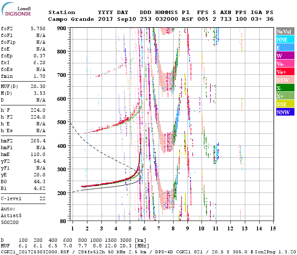
Task: Select the NoVal legend swatch
Action: click(x=285, y=31)
